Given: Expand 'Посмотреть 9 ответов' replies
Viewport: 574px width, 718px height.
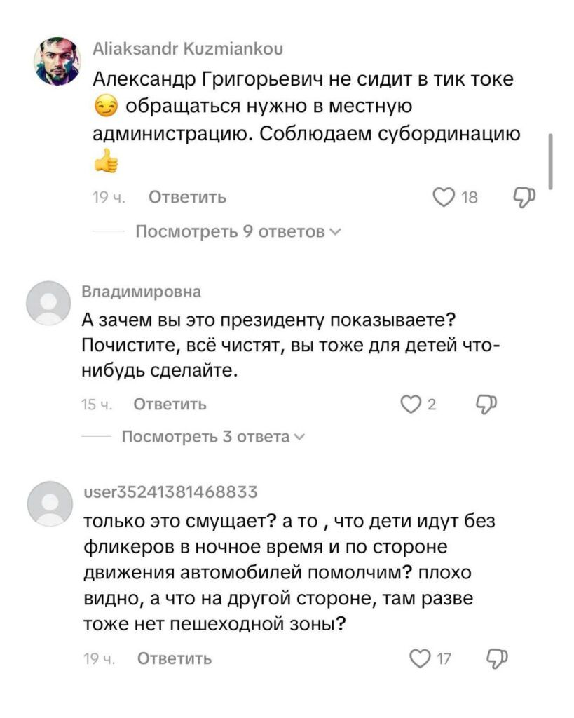Looking at the screenshot, I should 230,231.
